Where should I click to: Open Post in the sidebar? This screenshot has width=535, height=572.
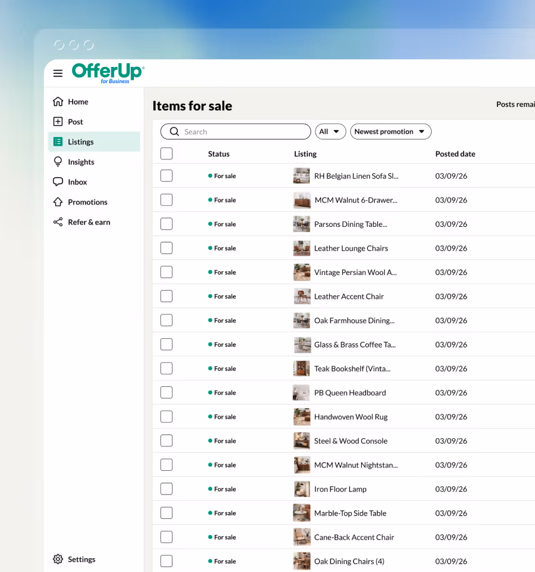(94, 121)
